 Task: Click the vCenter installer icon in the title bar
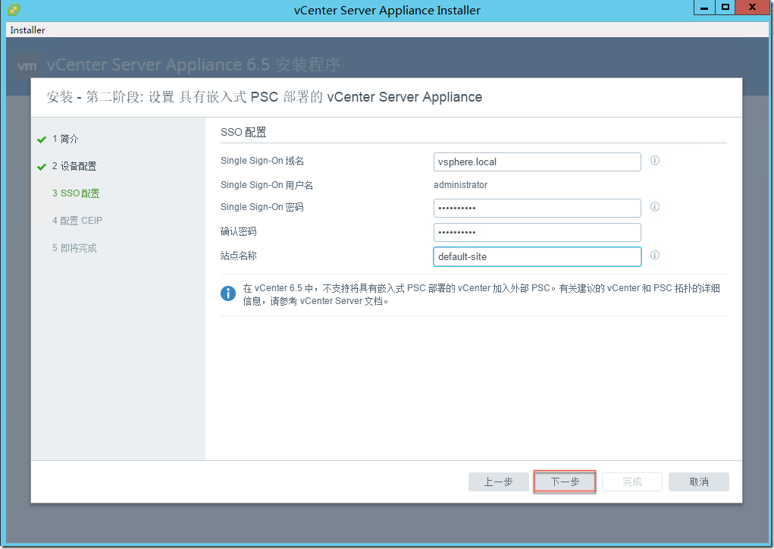coord(14,9)
